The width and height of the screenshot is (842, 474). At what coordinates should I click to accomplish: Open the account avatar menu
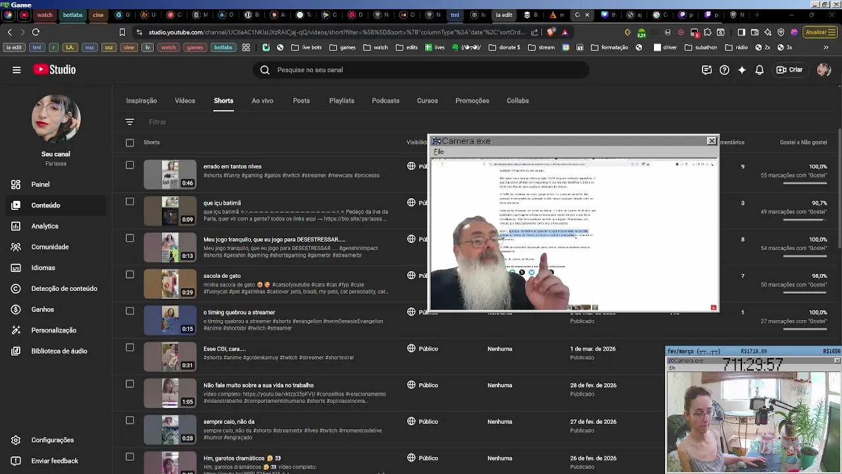coord(824,70)
